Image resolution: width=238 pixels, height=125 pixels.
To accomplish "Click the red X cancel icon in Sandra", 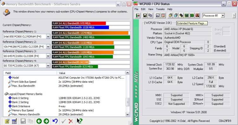I will tap(71, 121).
